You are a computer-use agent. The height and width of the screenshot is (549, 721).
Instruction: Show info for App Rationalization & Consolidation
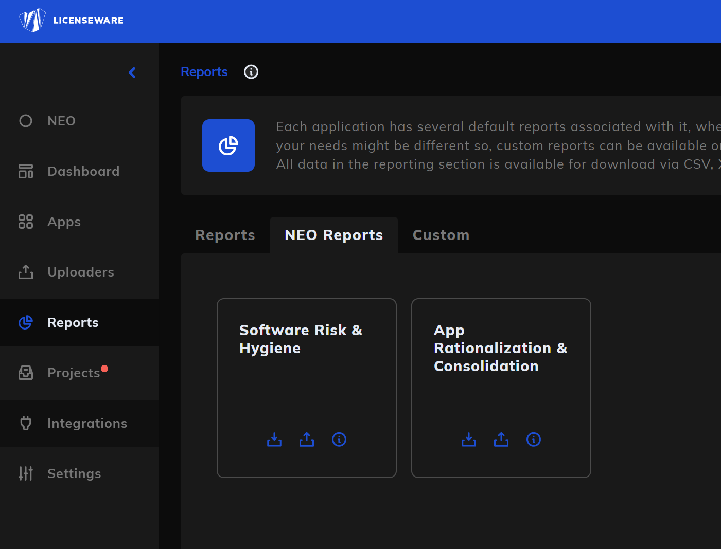click(x=534, y=440)
